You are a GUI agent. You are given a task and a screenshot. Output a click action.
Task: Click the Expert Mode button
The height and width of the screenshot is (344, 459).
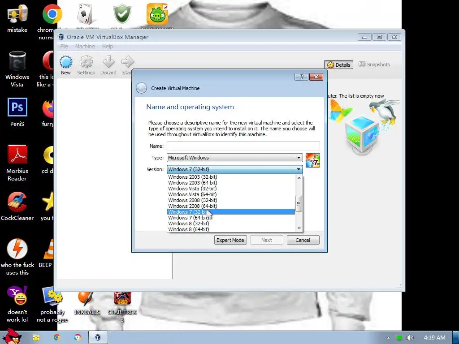(x=230, y=240)
